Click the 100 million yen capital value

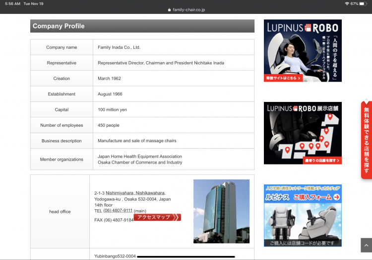[112, 110]
